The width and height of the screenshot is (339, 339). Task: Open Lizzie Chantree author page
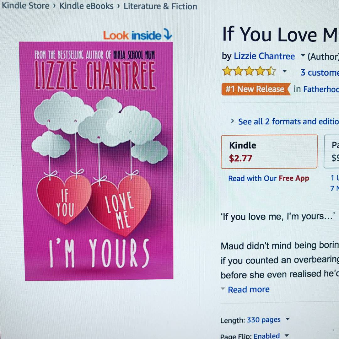click(264, 56)
